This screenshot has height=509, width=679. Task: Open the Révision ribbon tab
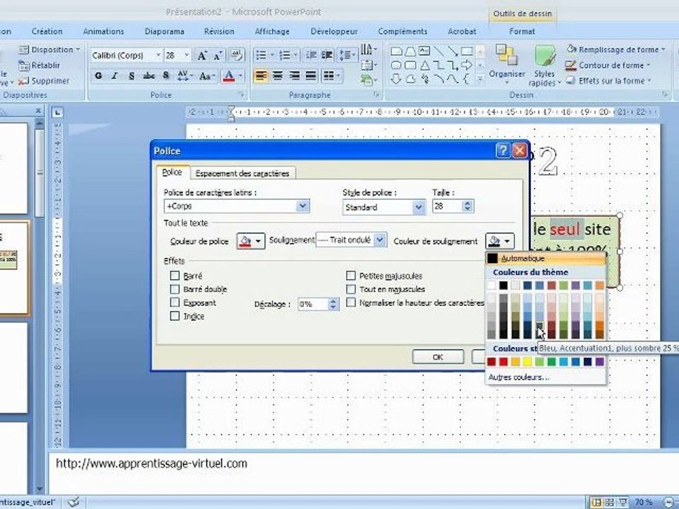point(219,31)
